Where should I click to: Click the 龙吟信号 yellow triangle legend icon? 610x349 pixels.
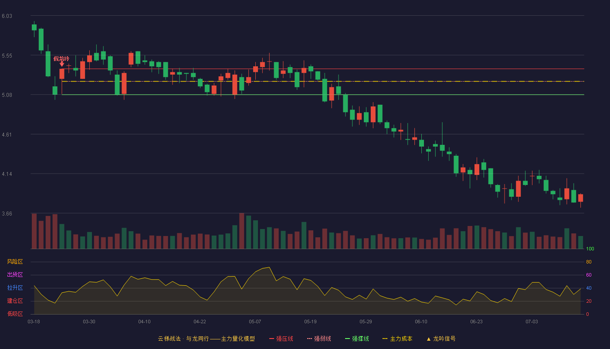click(428, 339)
